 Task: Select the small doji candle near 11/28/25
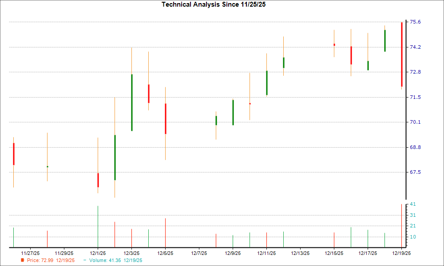pyautogui.click(x=47, y=166)
